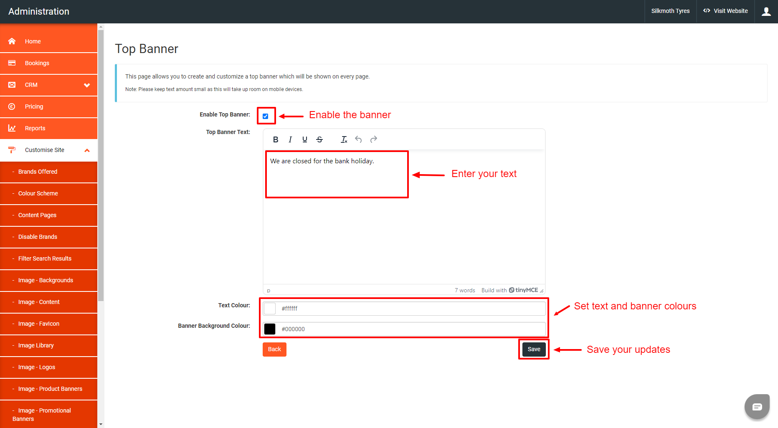Click the Customise Site paint roller icon
778x428 pixels.
coord(12,150)
